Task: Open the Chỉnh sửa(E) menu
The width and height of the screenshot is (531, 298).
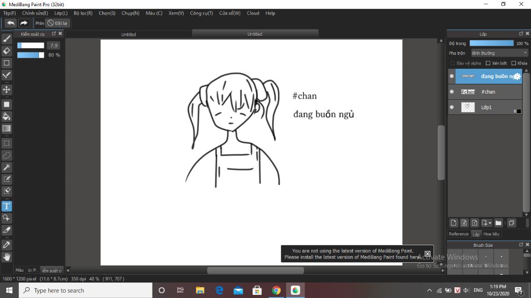Action: pos(35,13)
